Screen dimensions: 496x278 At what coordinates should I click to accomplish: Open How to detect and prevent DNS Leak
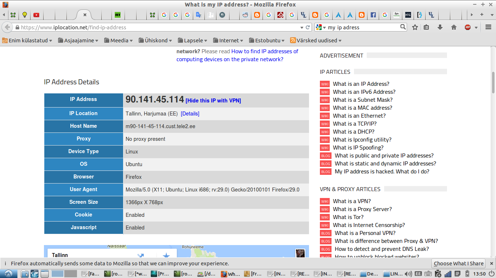point(382,249)
